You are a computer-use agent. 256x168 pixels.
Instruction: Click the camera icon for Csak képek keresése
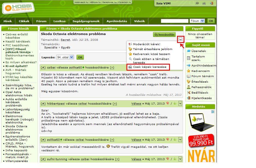pos(130,67)
